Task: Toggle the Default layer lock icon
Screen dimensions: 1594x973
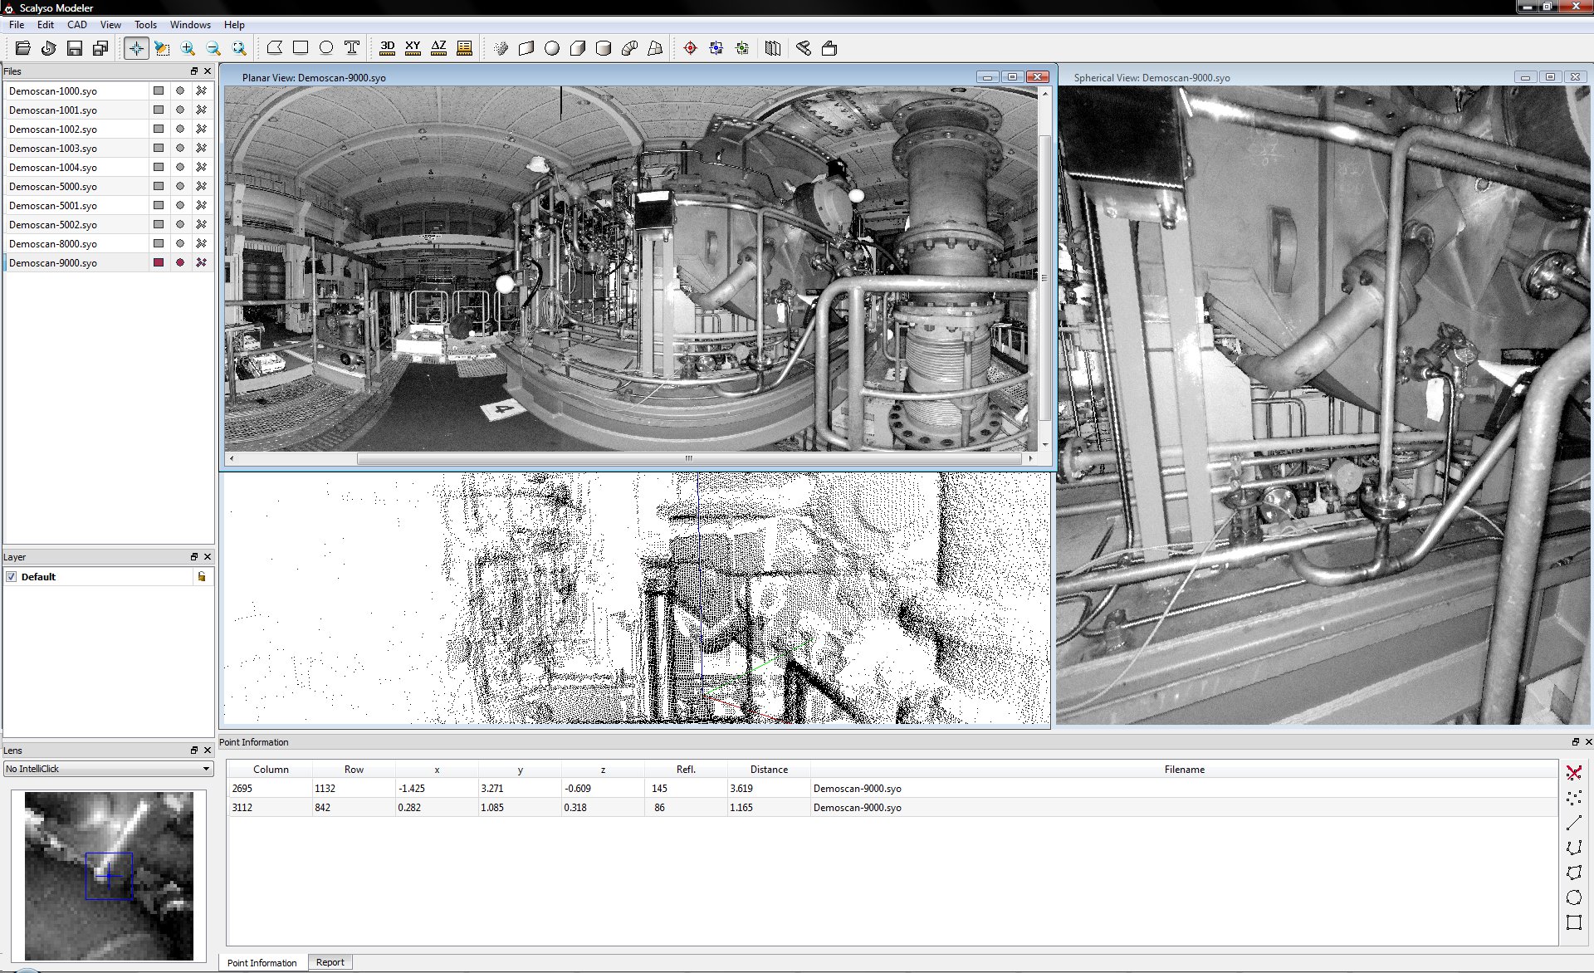Action: 201,576
